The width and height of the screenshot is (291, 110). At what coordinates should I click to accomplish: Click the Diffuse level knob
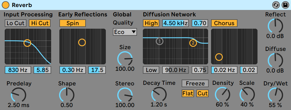pyautogui.click(x=275, y=60)
